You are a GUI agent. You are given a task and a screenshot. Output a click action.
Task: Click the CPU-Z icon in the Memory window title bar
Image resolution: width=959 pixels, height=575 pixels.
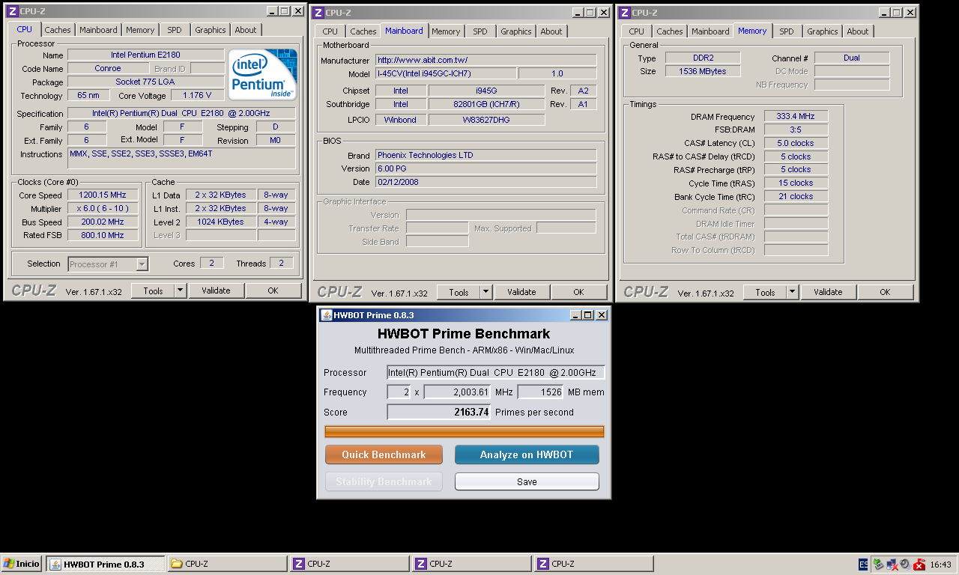[624, 13]
